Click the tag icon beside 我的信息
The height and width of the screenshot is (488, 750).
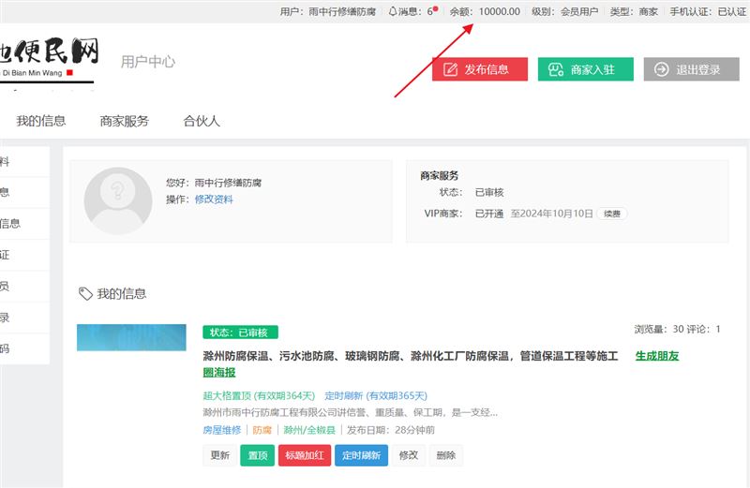coord(85,293)
